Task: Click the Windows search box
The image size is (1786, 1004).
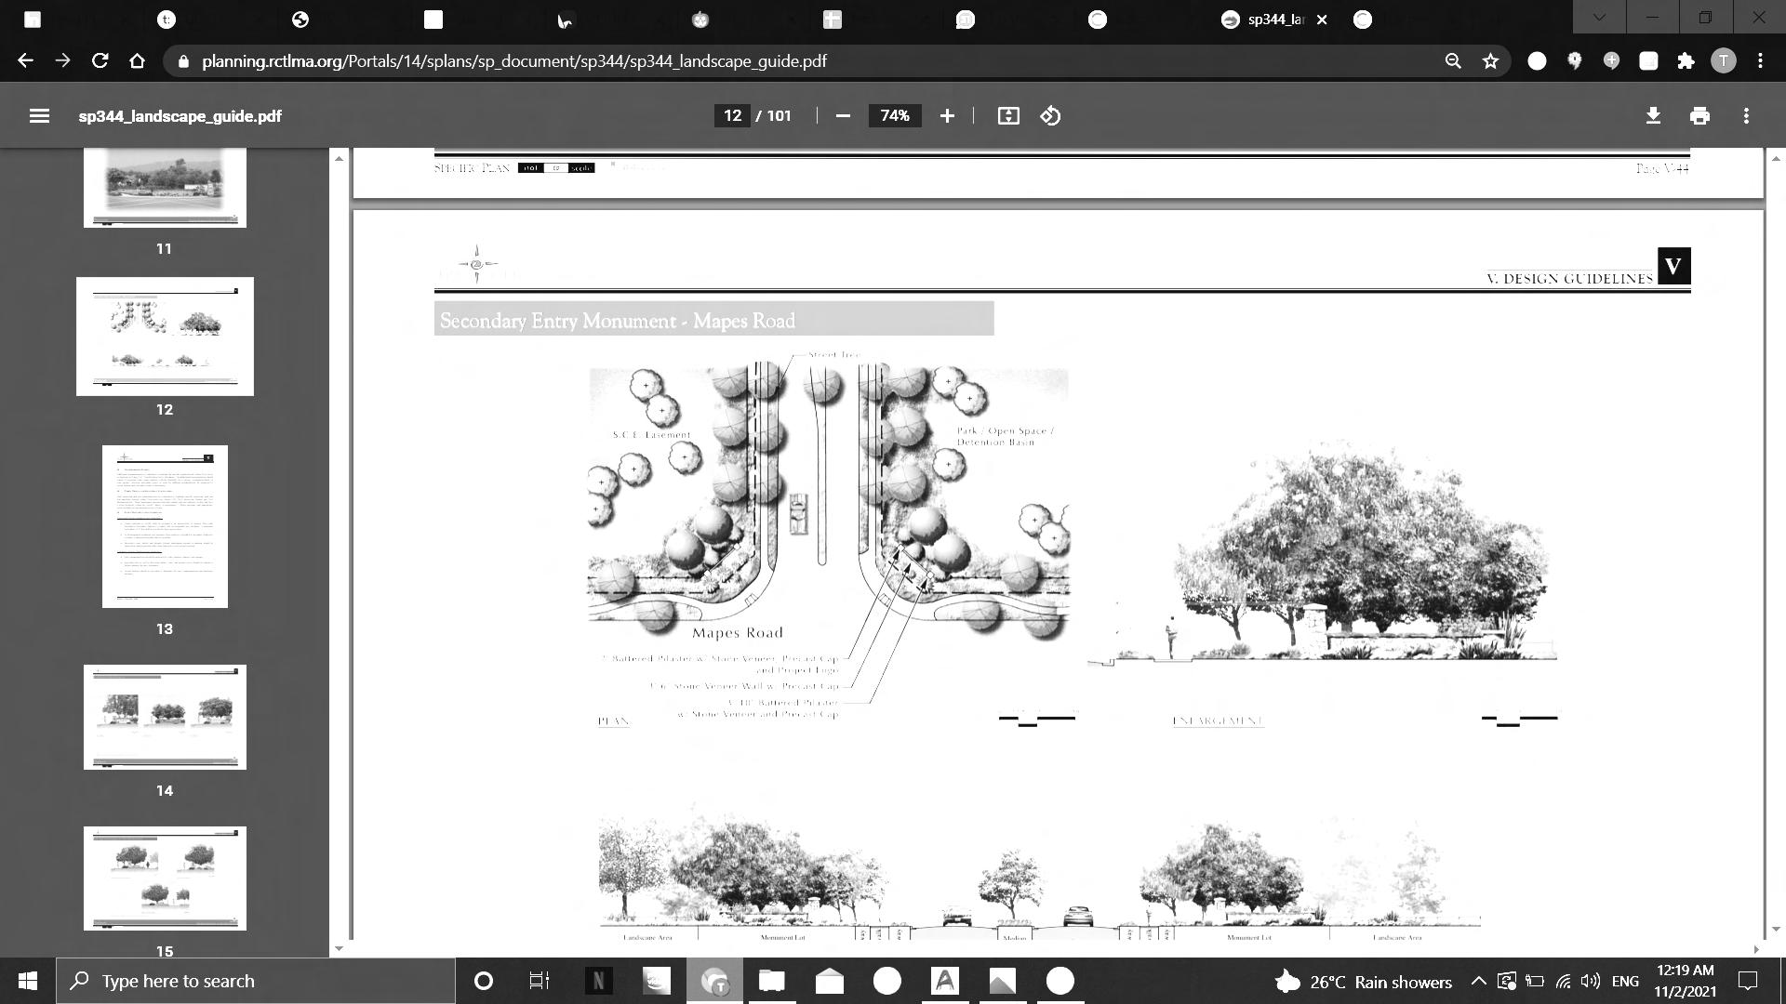Action: click(x=256, y=982)
